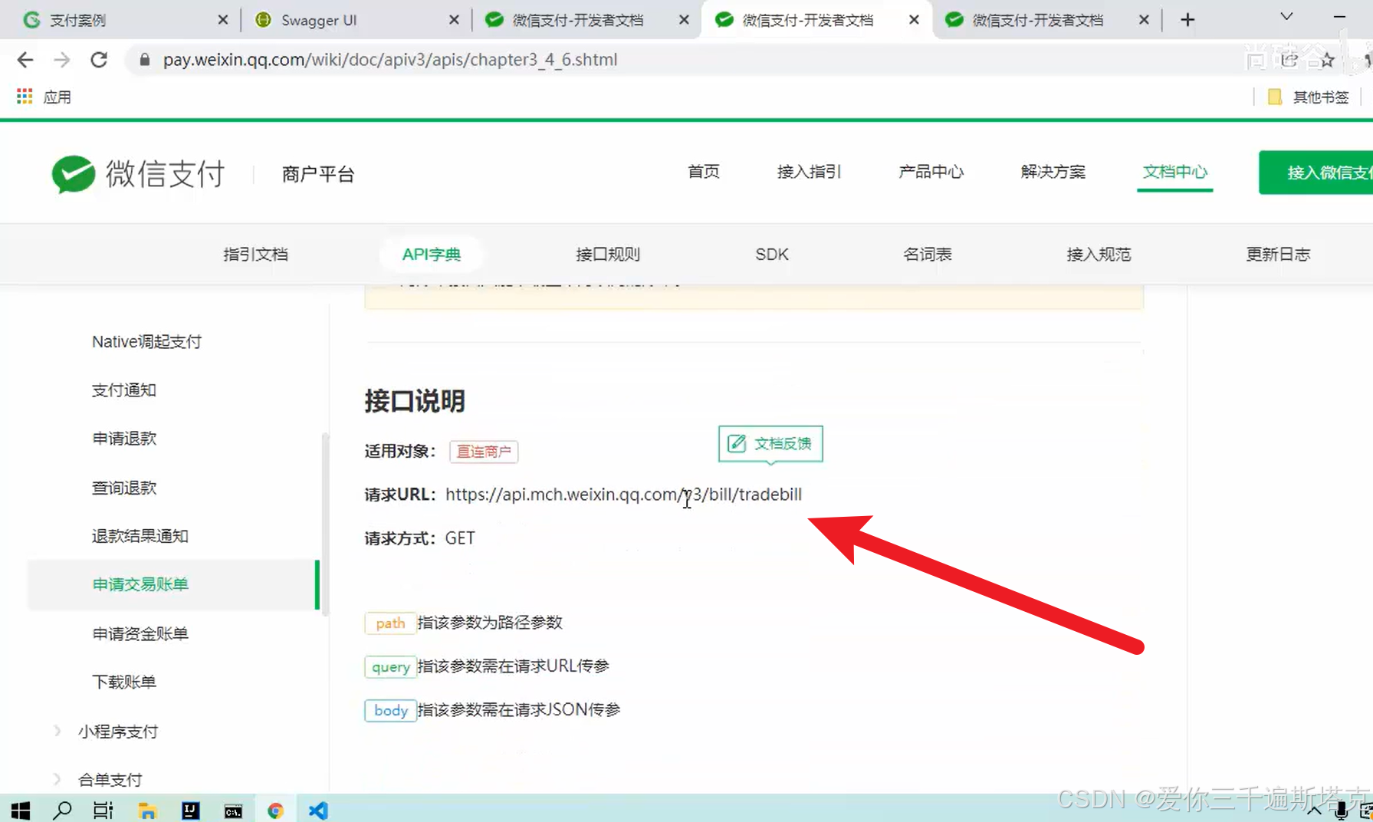
Task: Click the 接口说明 heading
Action: click(x=415, y=401)
